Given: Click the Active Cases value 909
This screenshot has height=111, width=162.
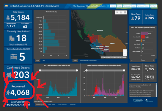Looking at the screenshot, I should (x=151, y=18).
